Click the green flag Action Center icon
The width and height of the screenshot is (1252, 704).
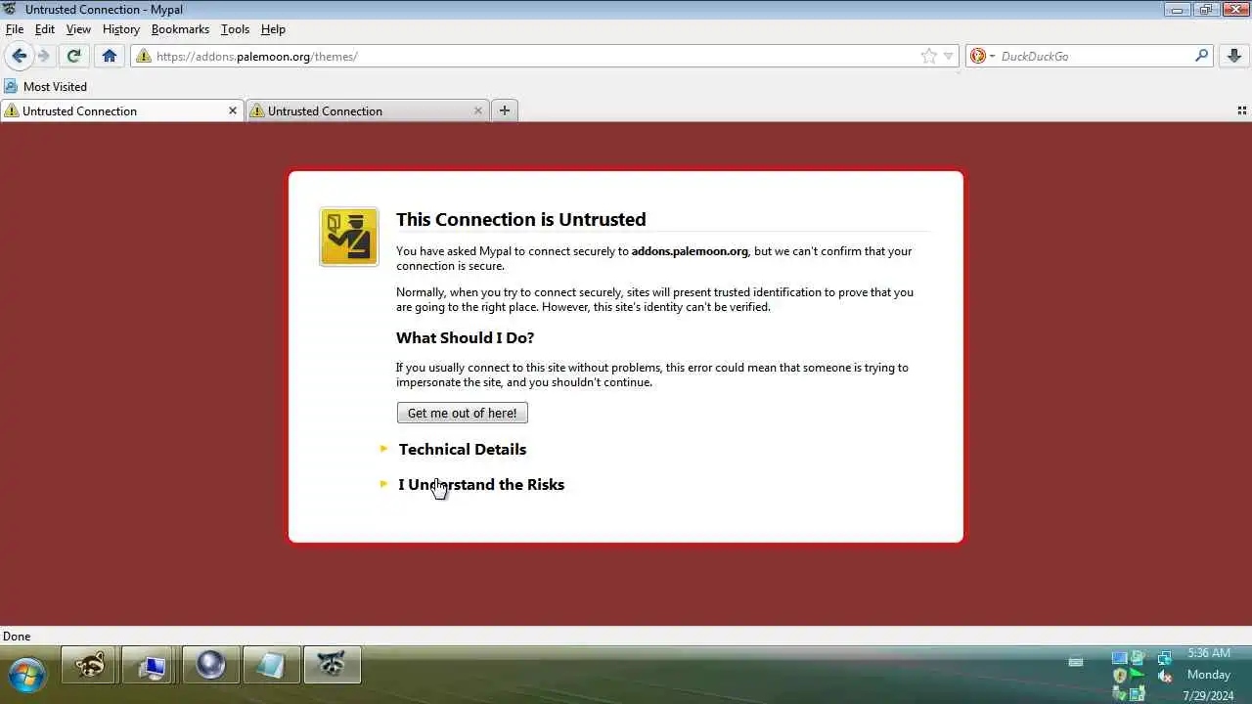pyautogui.click(x=1139, y=676)
